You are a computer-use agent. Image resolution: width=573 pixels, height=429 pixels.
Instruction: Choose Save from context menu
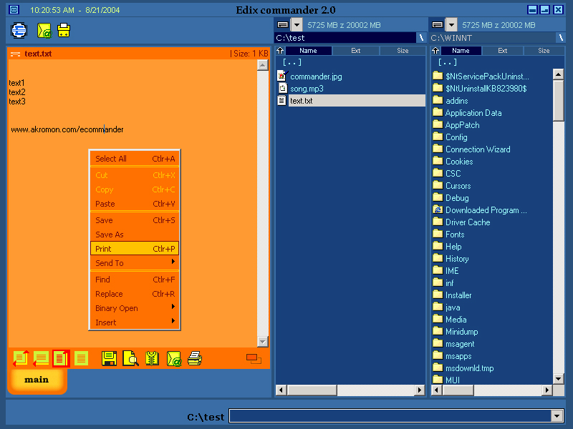(x=135, y=220)
